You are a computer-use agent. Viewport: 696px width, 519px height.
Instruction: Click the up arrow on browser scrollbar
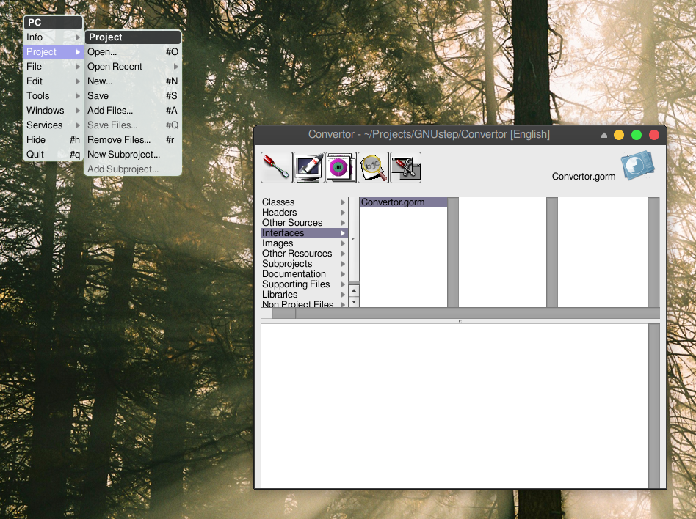pyautogui.click(x=353, y=290)
